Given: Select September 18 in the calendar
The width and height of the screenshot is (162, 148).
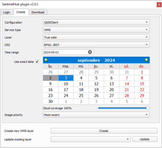Looking at the screenshot, I should coord(81,90).
